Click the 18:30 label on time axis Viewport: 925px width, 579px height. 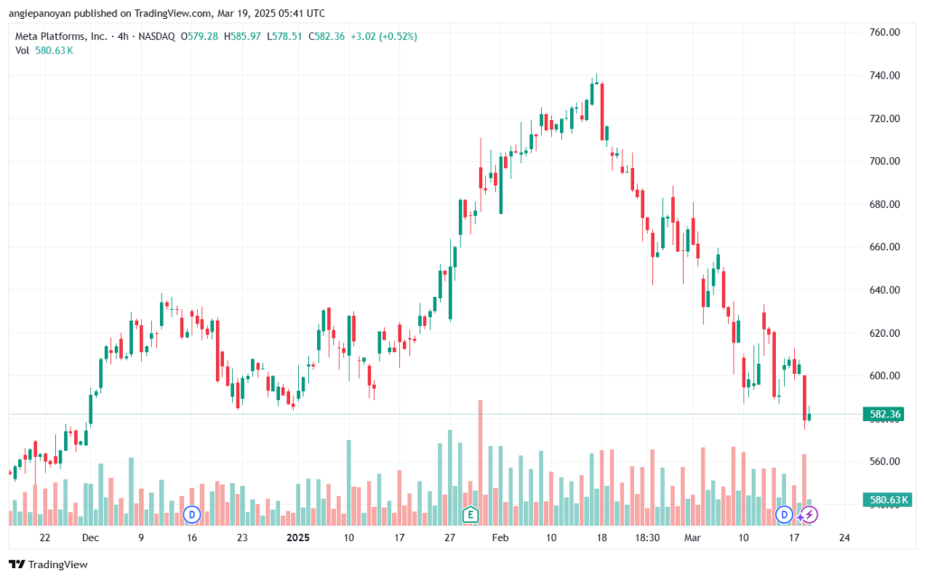tap(647, 537)
